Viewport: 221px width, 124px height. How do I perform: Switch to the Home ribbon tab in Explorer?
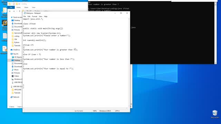[18, 7]
